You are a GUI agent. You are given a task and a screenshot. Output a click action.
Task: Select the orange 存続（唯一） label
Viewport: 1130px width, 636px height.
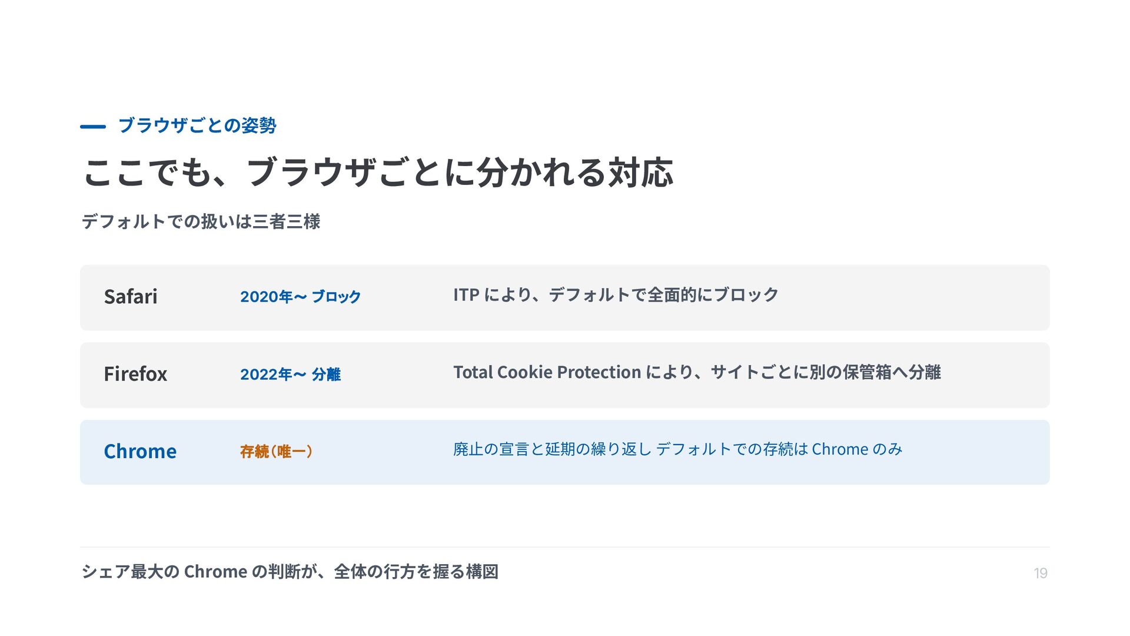tap(276, 451)
